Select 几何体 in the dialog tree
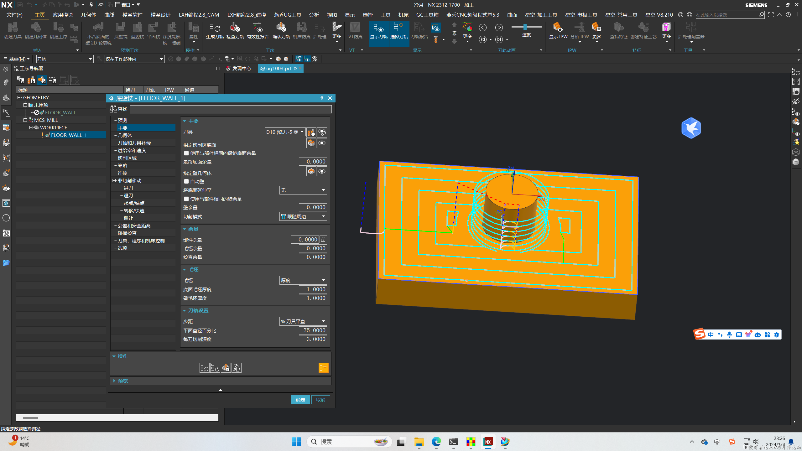Image resolution: width=802 pixels, height=451 pixels. click(x=125, y=135)
